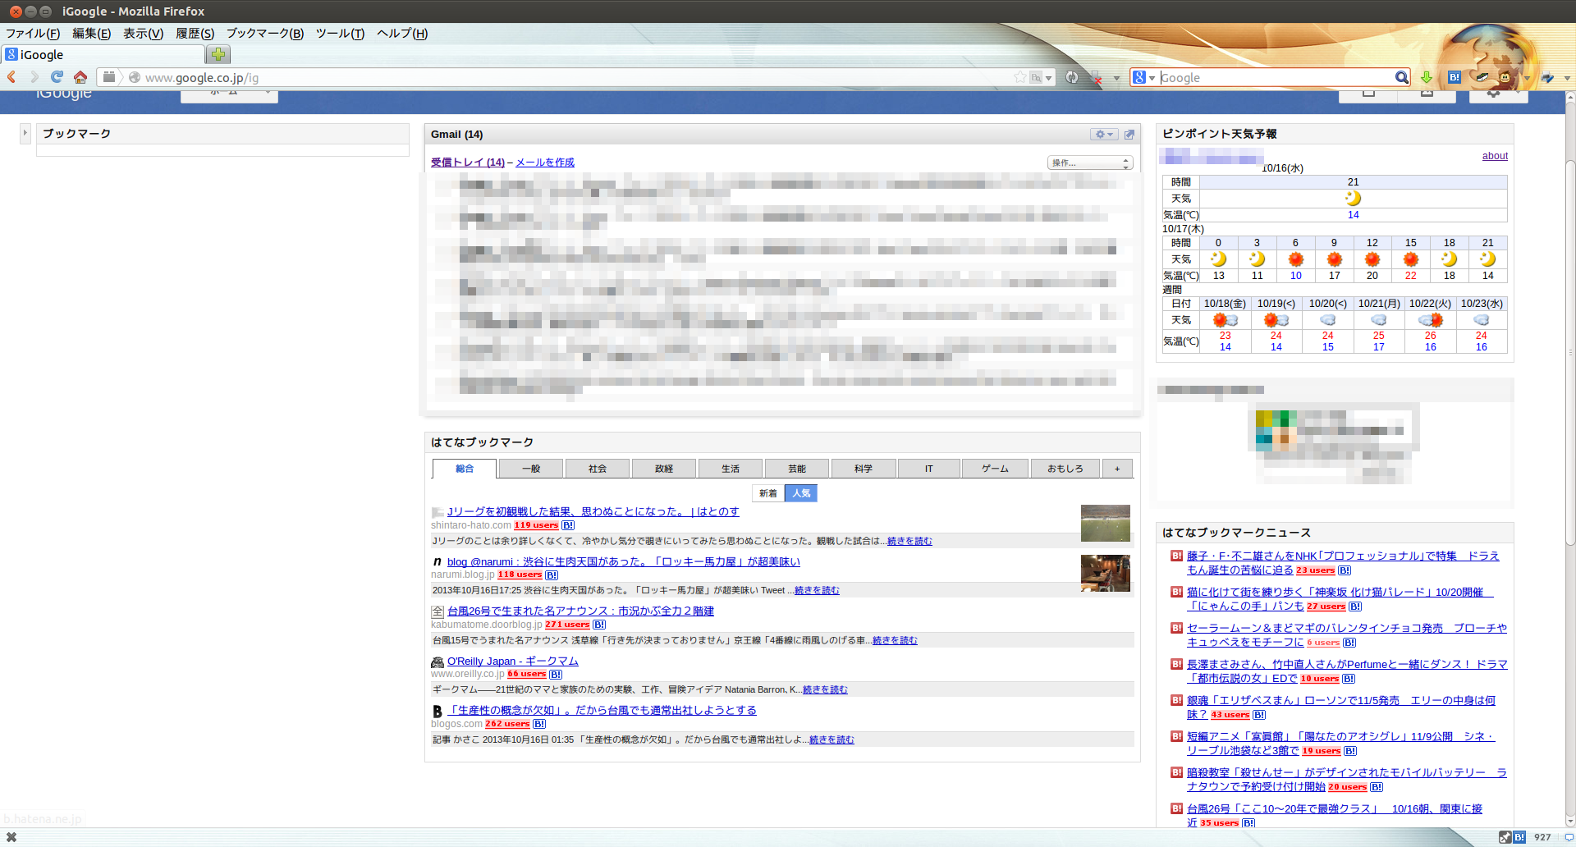Click the search magnifier in the Google search box
The width and height of the screenshot is (1576, 847).
1401,77
